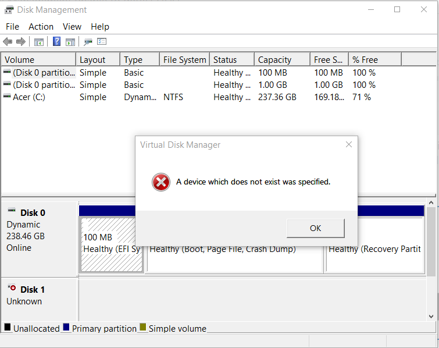This screenshot has height=348, width=439.
Task: Click the 71 % free cell
Action: click(x=362, y=97)
